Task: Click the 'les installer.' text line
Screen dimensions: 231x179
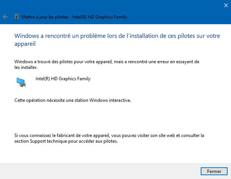Action: [x=26, y=67]
